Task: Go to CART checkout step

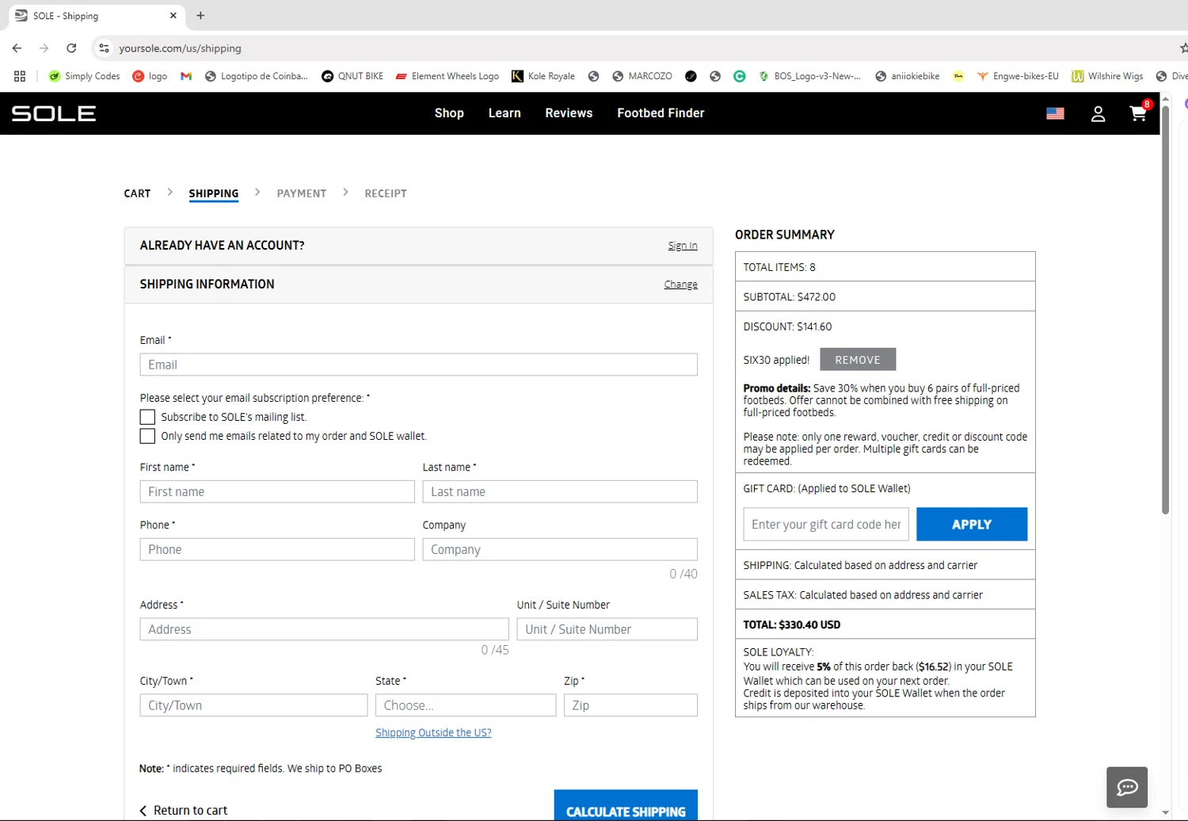Action: click(x=137, y=193)
